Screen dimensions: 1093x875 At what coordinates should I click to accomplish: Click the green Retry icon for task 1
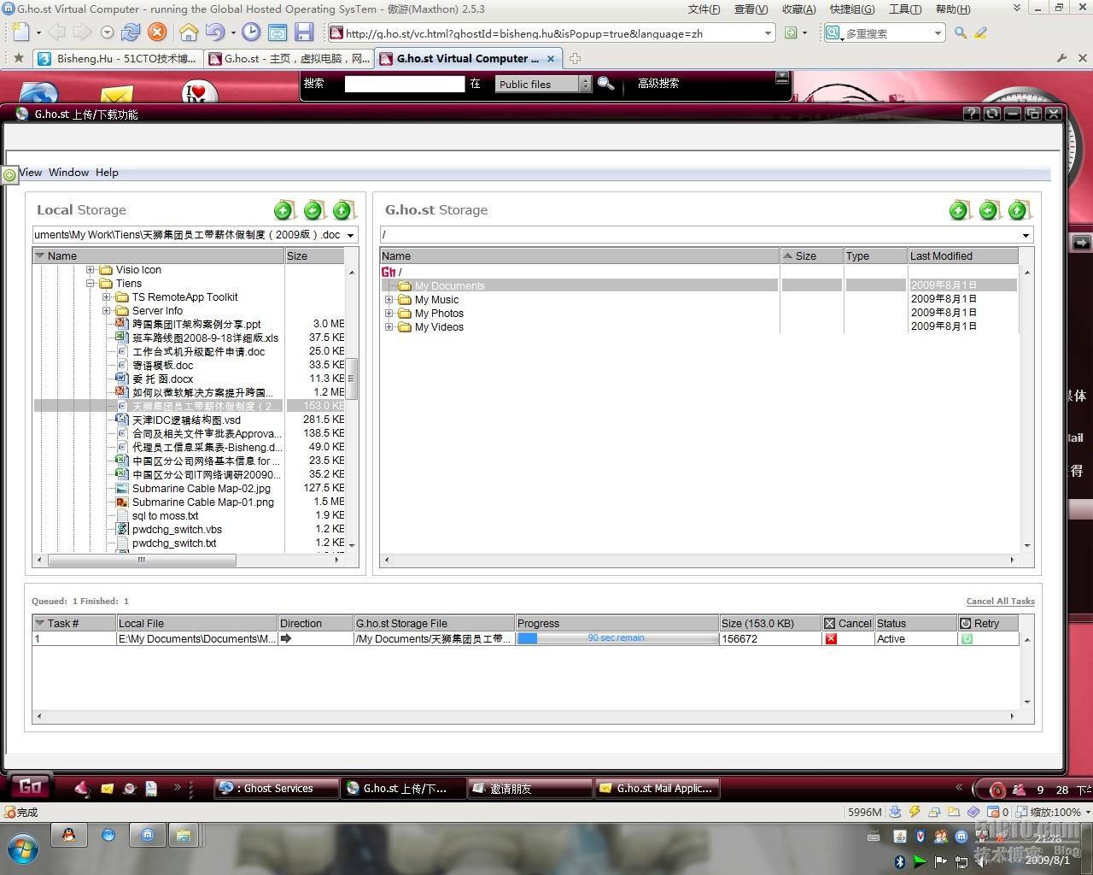point(967,638)
